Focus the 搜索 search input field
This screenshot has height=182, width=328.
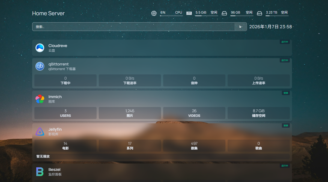tap(133, 27)
